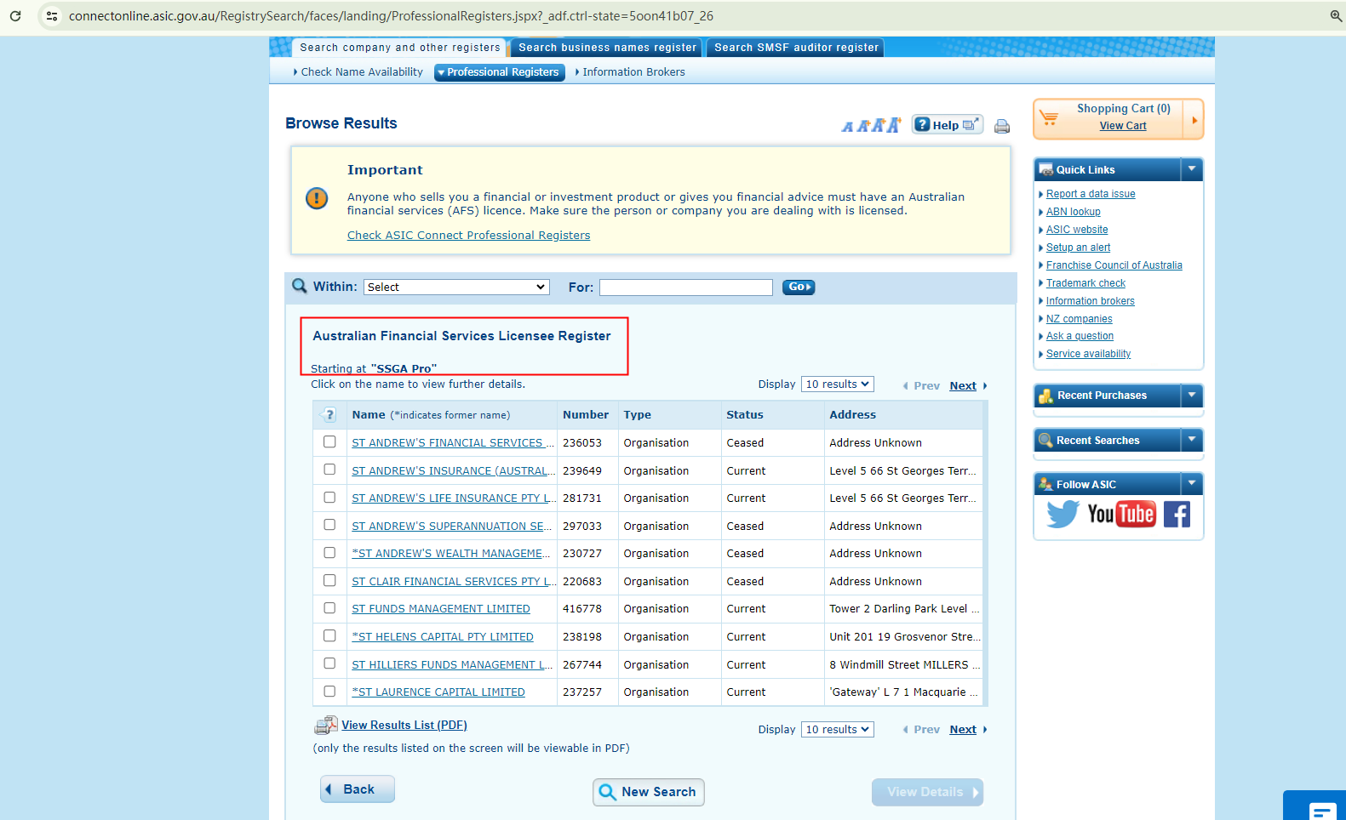The width and height of the screenshot is (1346, 820).
Task: Expand the Recent Searches panel arrow
Action: (1192, 440)
